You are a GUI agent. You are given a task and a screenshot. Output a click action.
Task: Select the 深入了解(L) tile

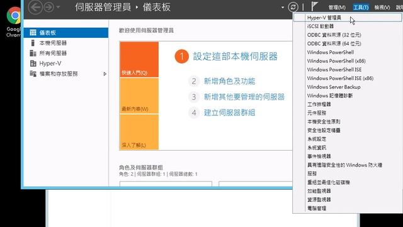click(x=139, y=132)
